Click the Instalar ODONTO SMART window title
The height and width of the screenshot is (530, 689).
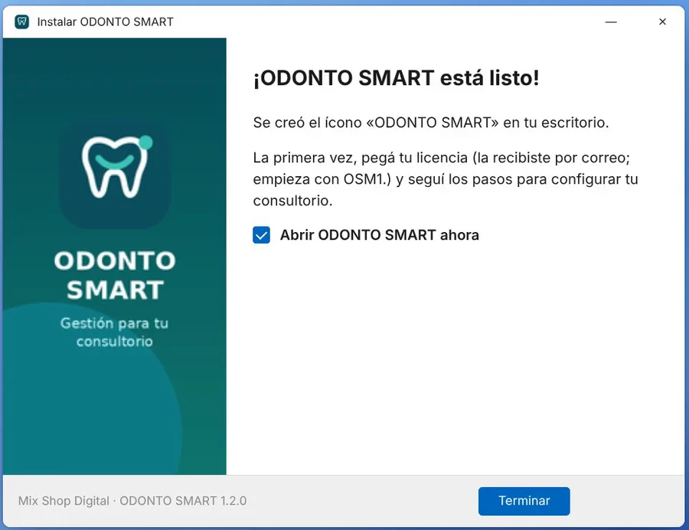coord(105,22)
